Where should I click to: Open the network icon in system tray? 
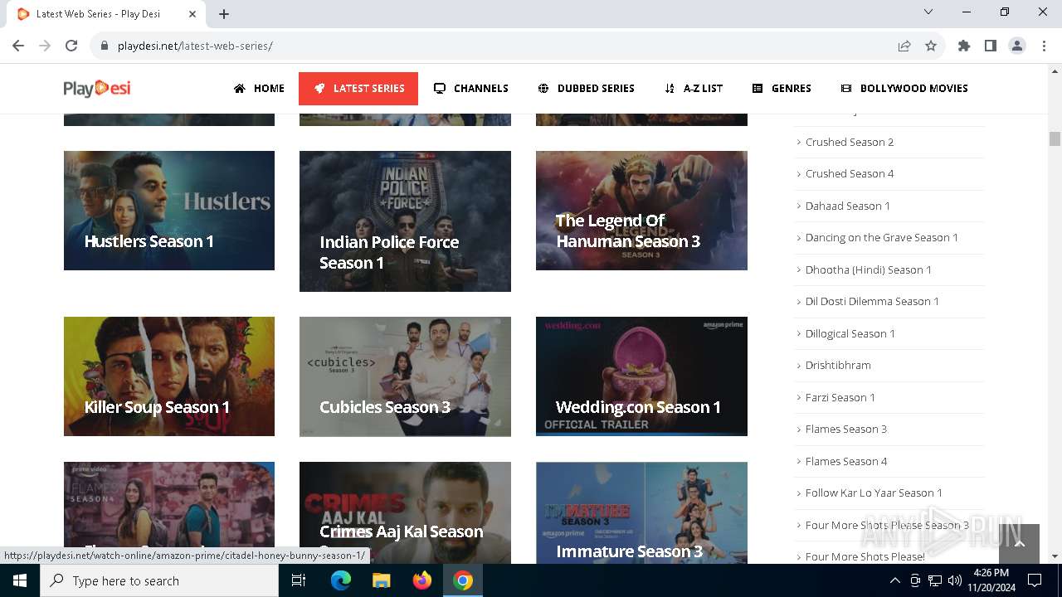pos(935,580)
